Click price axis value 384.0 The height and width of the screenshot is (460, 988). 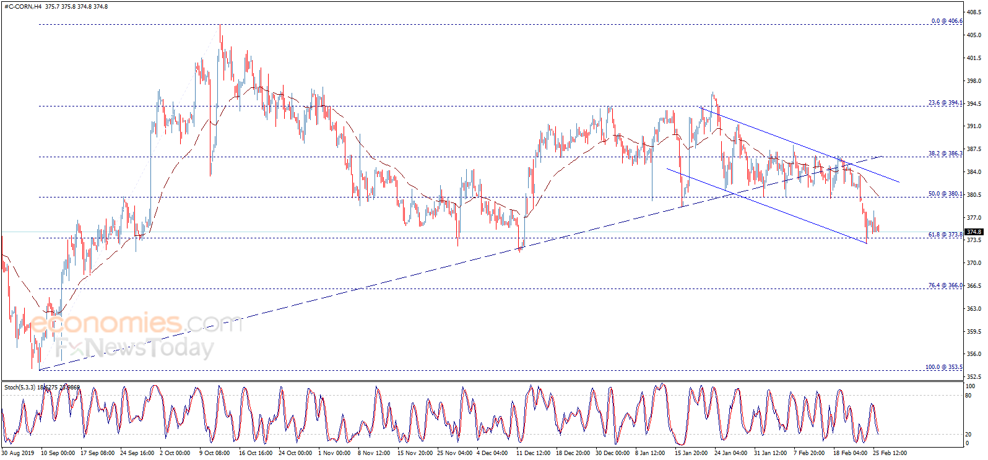tap(974, 172)
